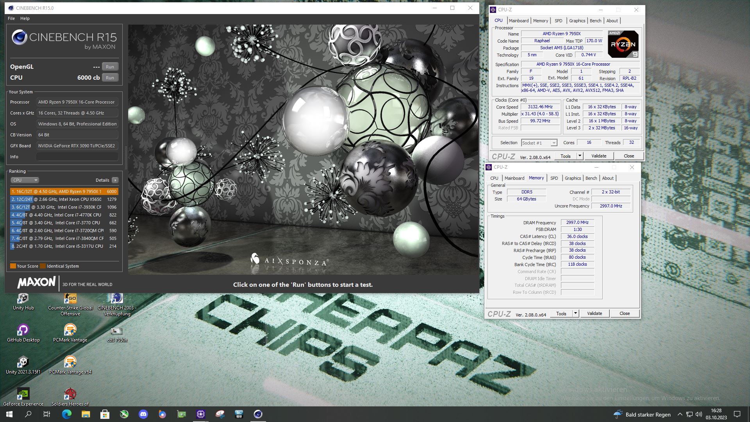Open the weather 'Bald starker Regen' widget
The height and width of the screenshot is (422, 750).
coord(642,415)
